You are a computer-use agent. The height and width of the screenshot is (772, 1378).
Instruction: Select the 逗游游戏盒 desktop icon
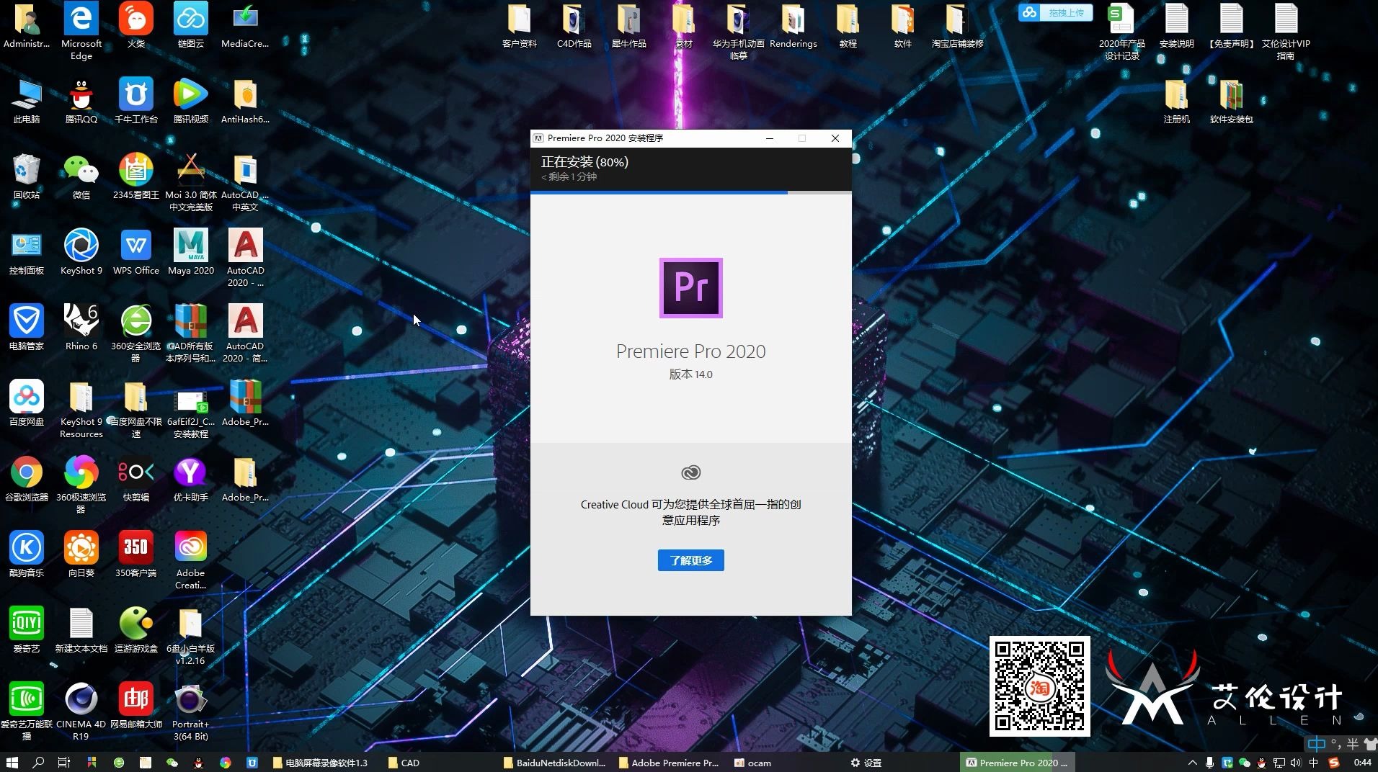click(x=136, y=631)
